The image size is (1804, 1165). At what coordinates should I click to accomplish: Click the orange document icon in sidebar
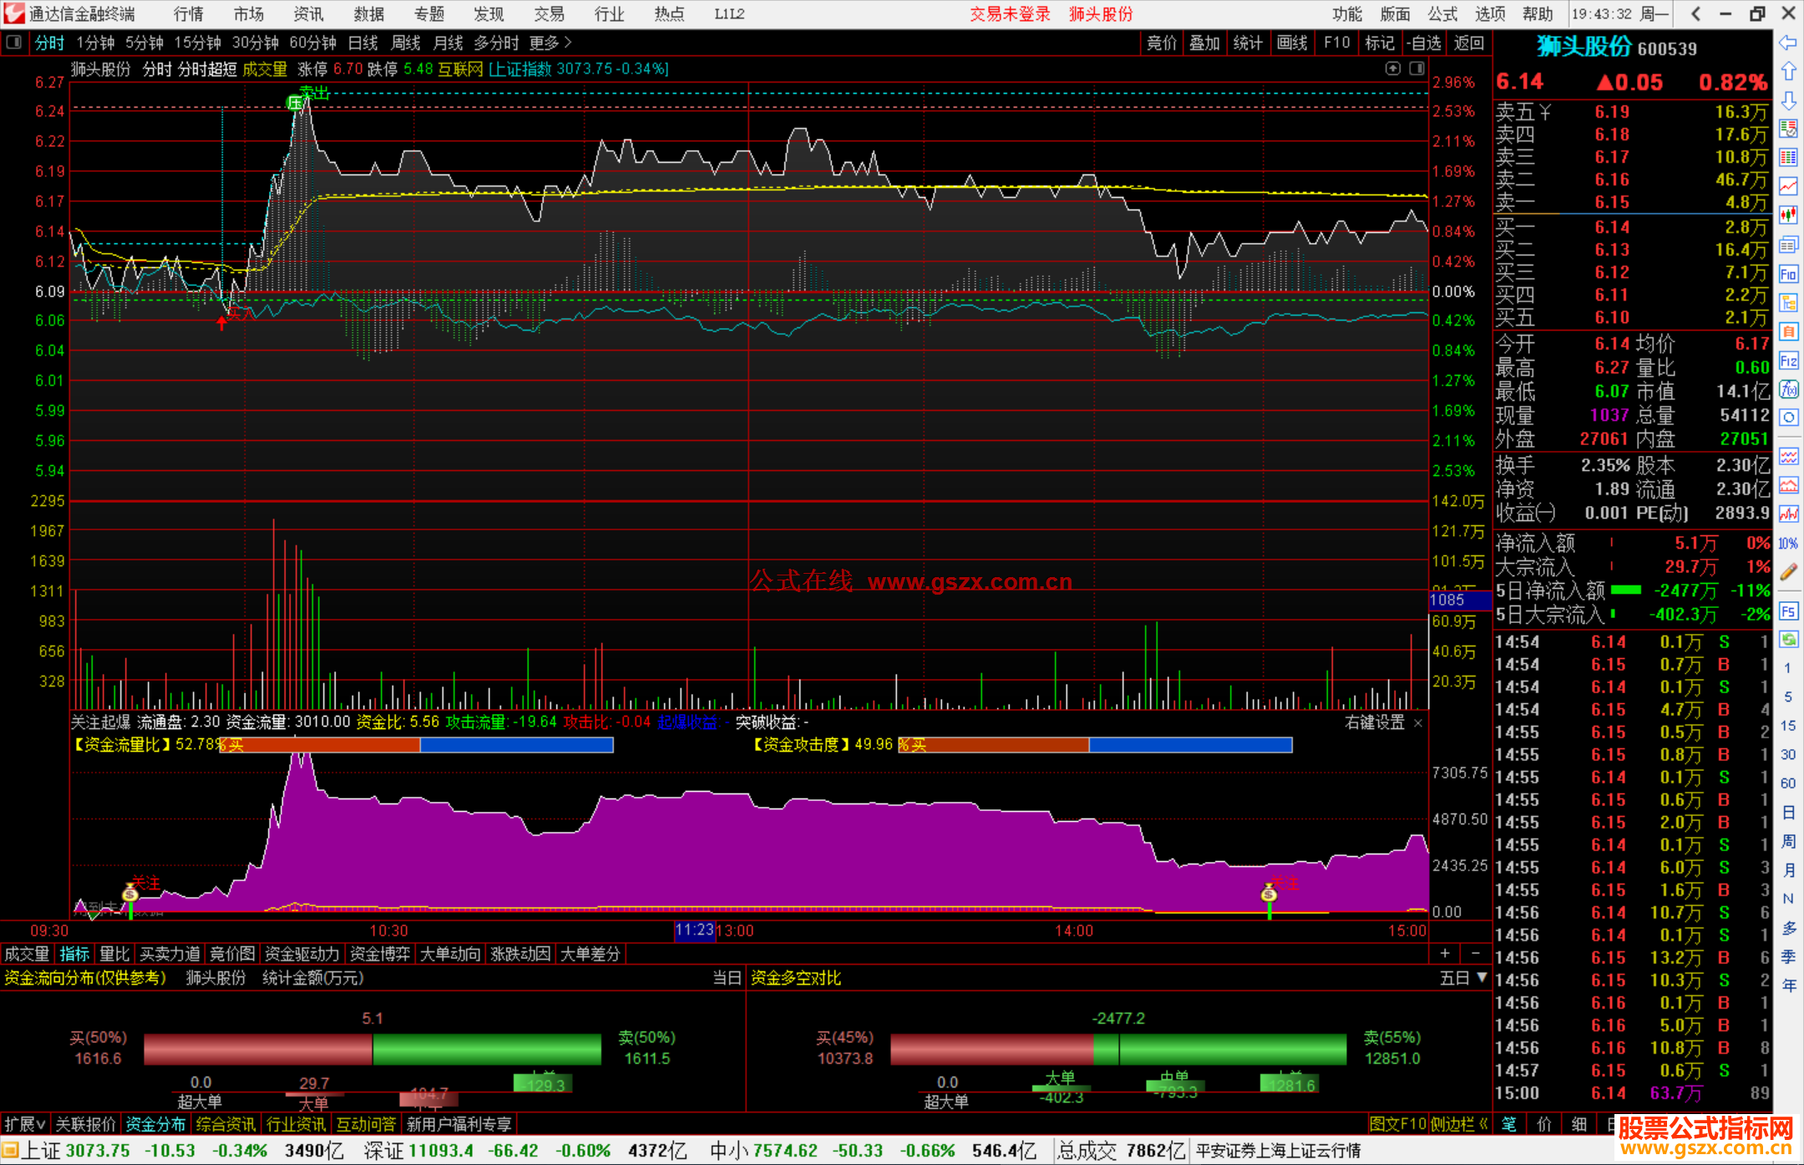[x=1788, y=332]
